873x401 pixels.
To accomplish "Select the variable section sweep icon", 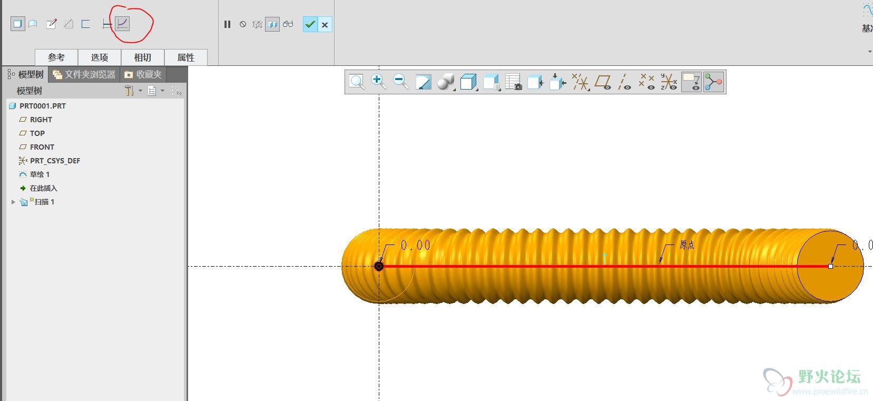I will point(122,24).
